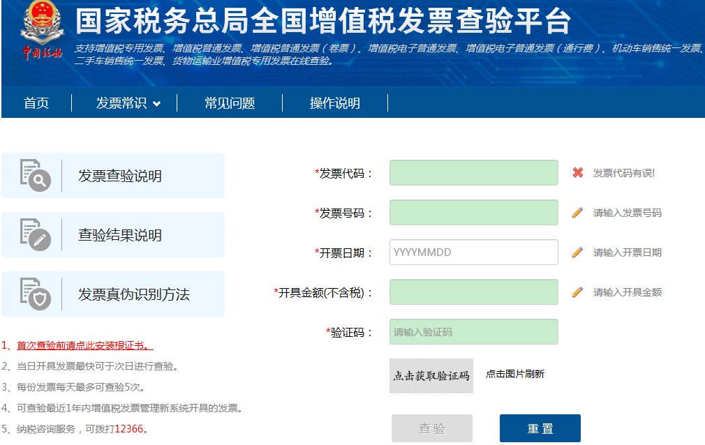Click the pencil edit icon next to 开具金额 field
The width and height of the screenshot is (705, 445).
pyautogui.click(x=579, y=292)
